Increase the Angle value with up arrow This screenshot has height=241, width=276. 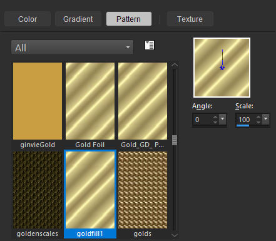pos(215,117)
